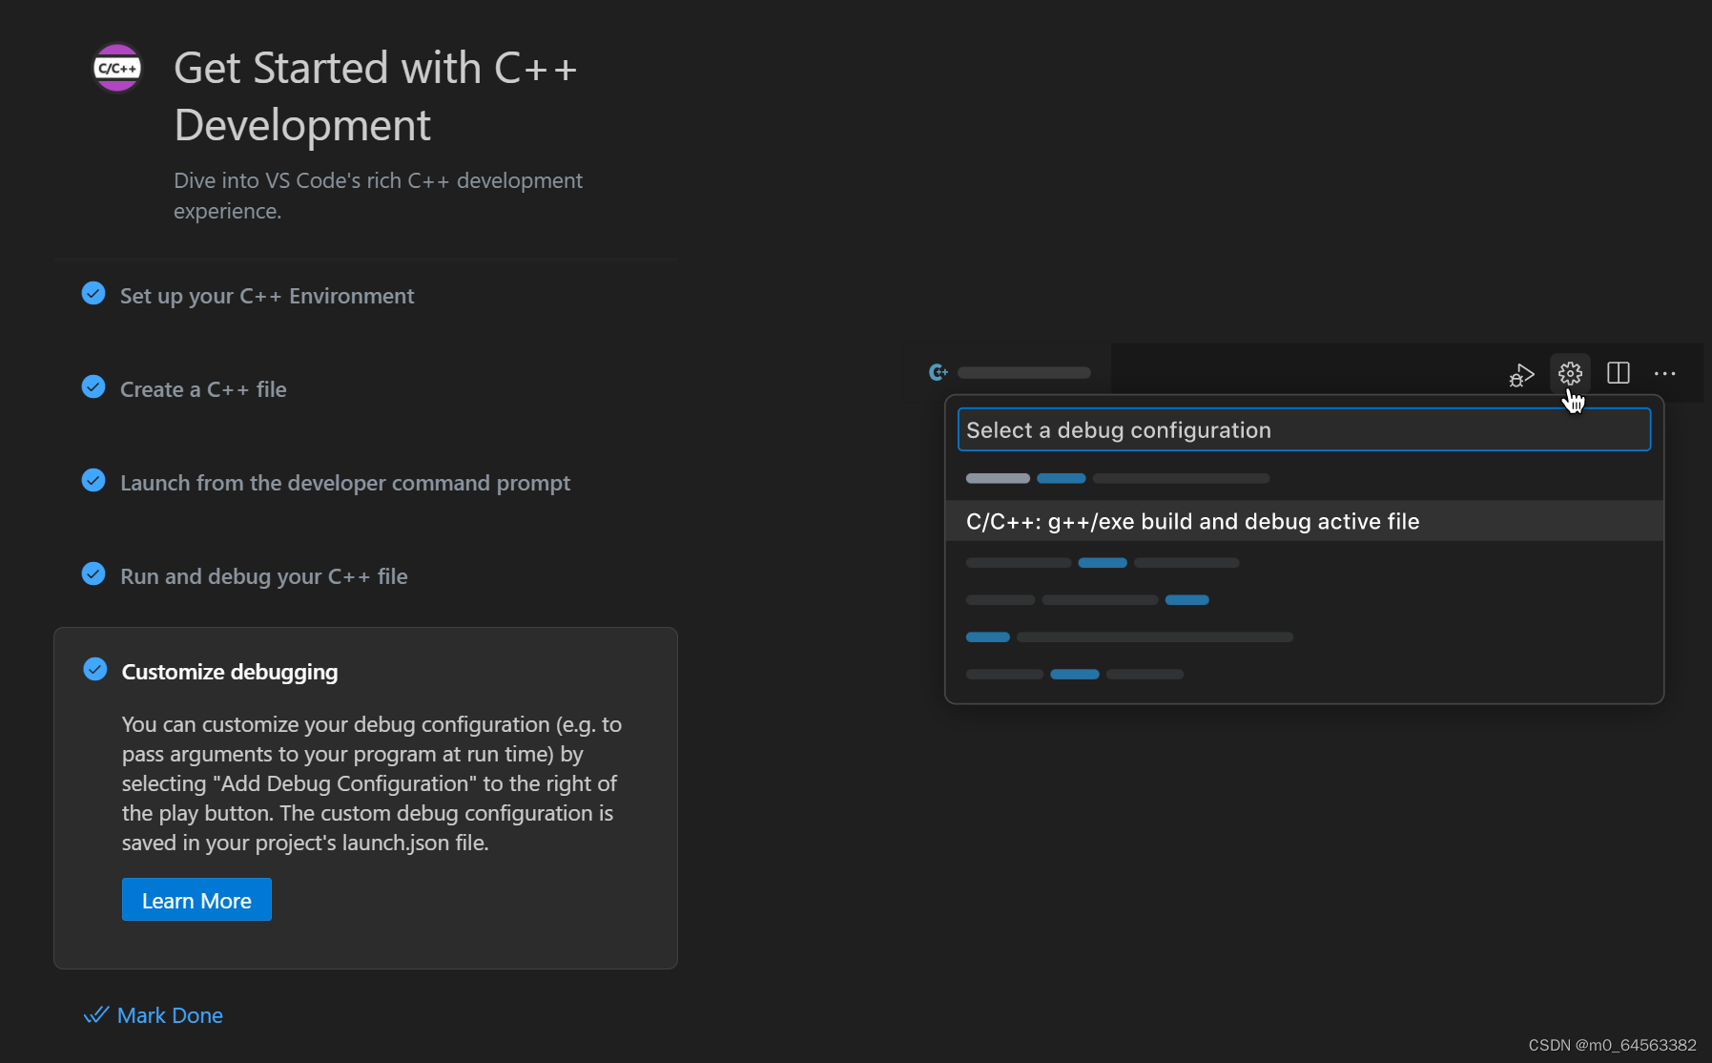The image size is (1712, 1063).
Task: Click the customize debug configuration description paragraph
Action: pos(372,783)
